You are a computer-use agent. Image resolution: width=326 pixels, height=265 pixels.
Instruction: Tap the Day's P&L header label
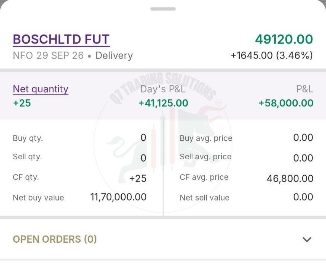[163, 89]
